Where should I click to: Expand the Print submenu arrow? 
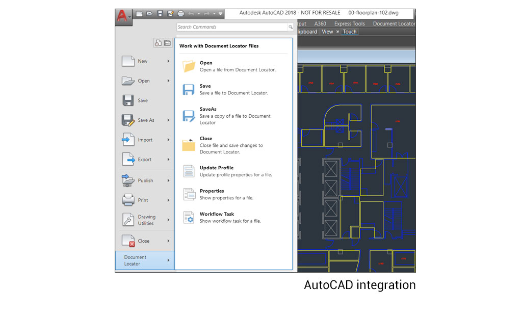[168, 200]
